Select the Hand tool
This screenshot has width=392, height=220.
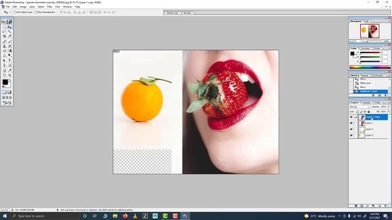click(4, 75)
